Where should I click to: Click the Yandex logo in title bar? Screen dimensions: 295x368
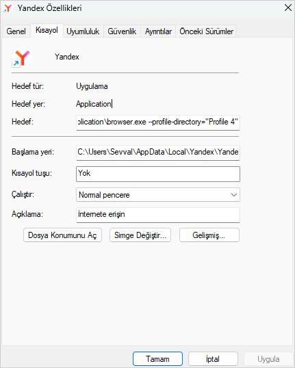click(x=8, y=8)
